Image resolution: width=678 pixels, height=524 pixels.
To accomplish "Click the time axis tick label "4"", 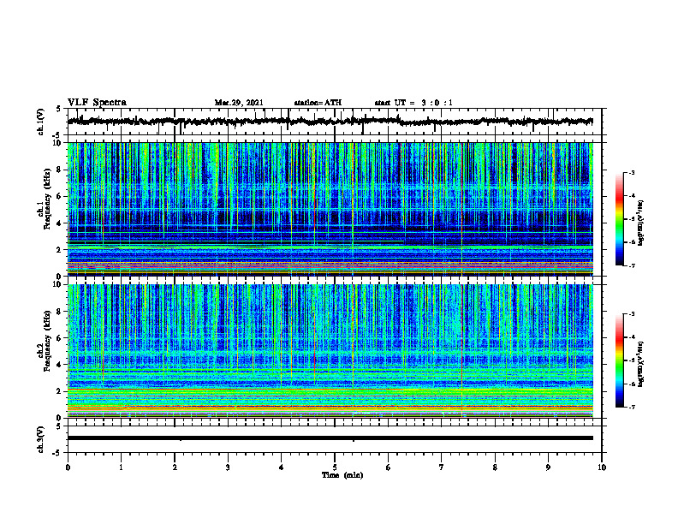I will 282,467.
